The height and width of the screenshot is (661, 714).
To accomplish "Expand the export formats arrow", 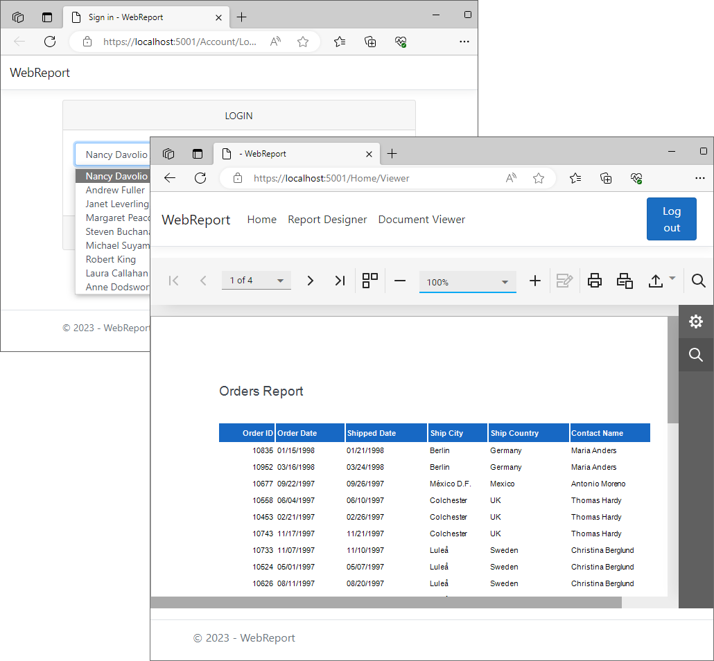I will click(x=672, y=278).
